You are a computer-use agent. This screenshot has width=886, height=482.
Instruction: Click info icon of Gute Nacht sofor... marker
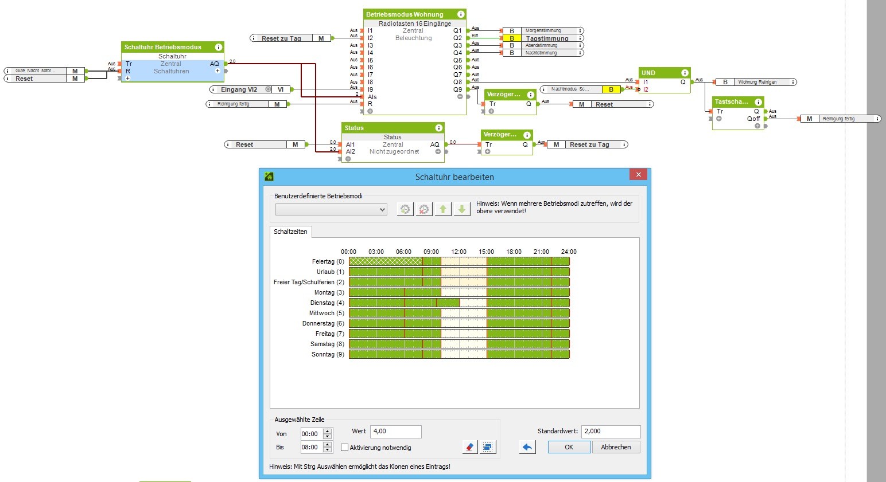pyautogui.click(x=7, y=71)
